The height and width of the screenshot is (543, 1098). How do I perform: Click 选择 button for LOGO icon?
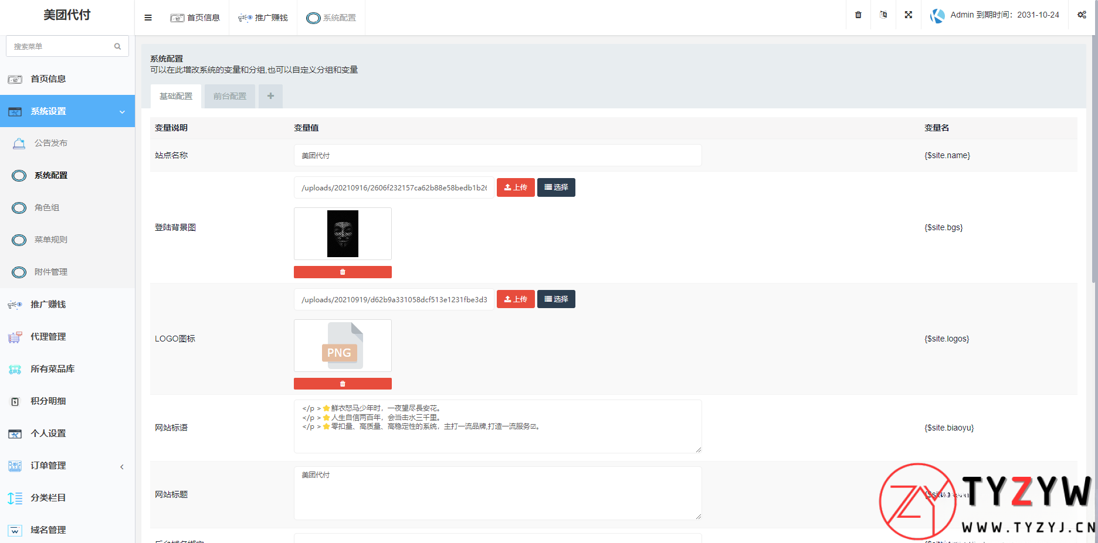coord(556,299)
